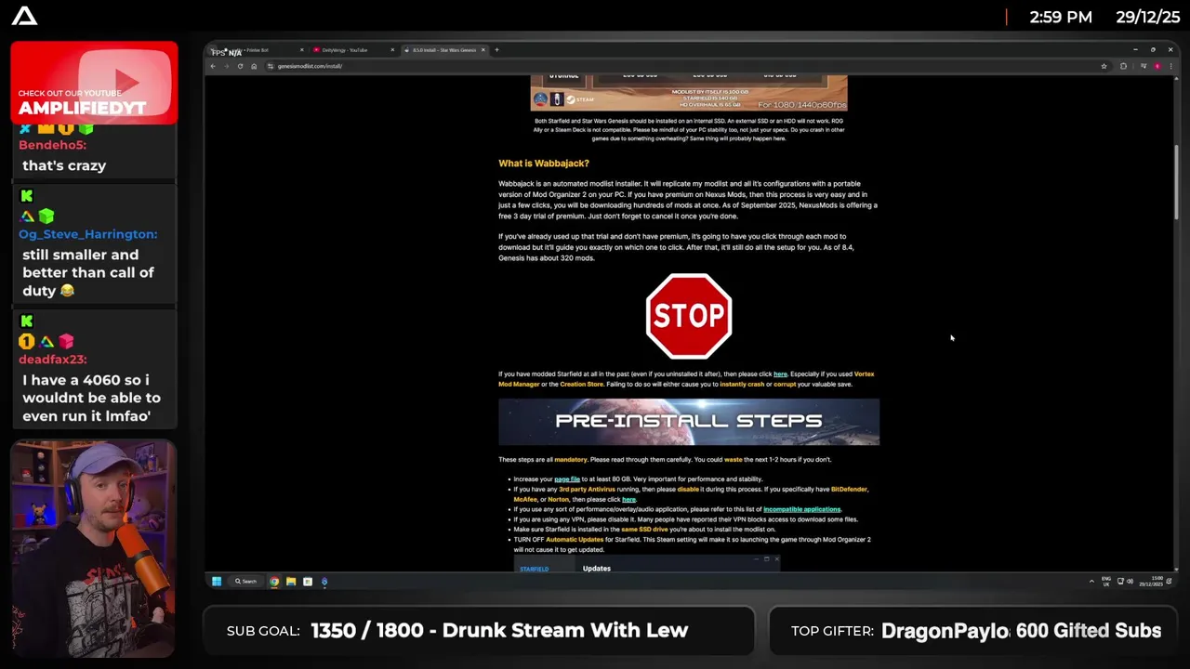Open the volume and network tray icons
This screenshot has height=669, width=1190.
1125,582
